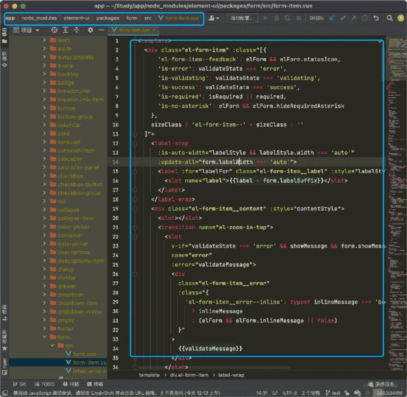Open Search Everywhere magnifier icon

[389, 18]
